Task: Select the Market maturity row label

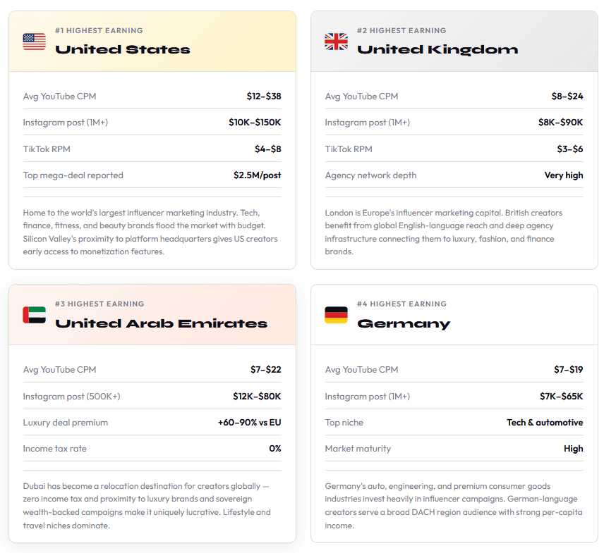Action: [x=358, y=449]
